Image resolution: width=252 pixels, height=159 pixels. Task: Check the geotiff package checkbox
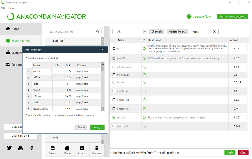point(114,58)
